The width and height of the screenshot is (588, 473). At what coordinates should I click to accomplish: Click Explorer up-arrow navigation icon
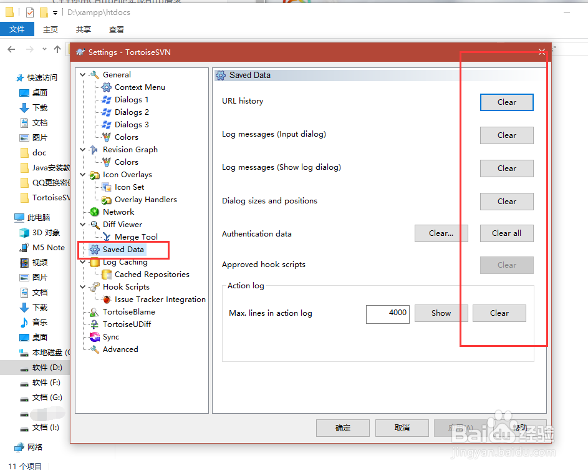point(57,49)
